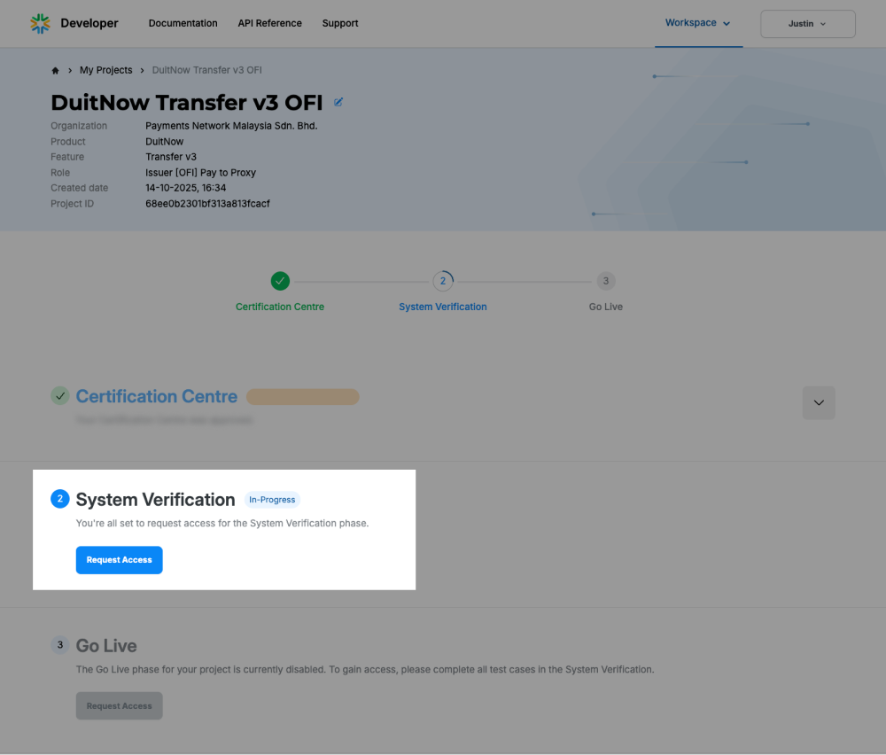Go to API Reference in navigation
The image size is (886, 755).
[x=269, y=23]
